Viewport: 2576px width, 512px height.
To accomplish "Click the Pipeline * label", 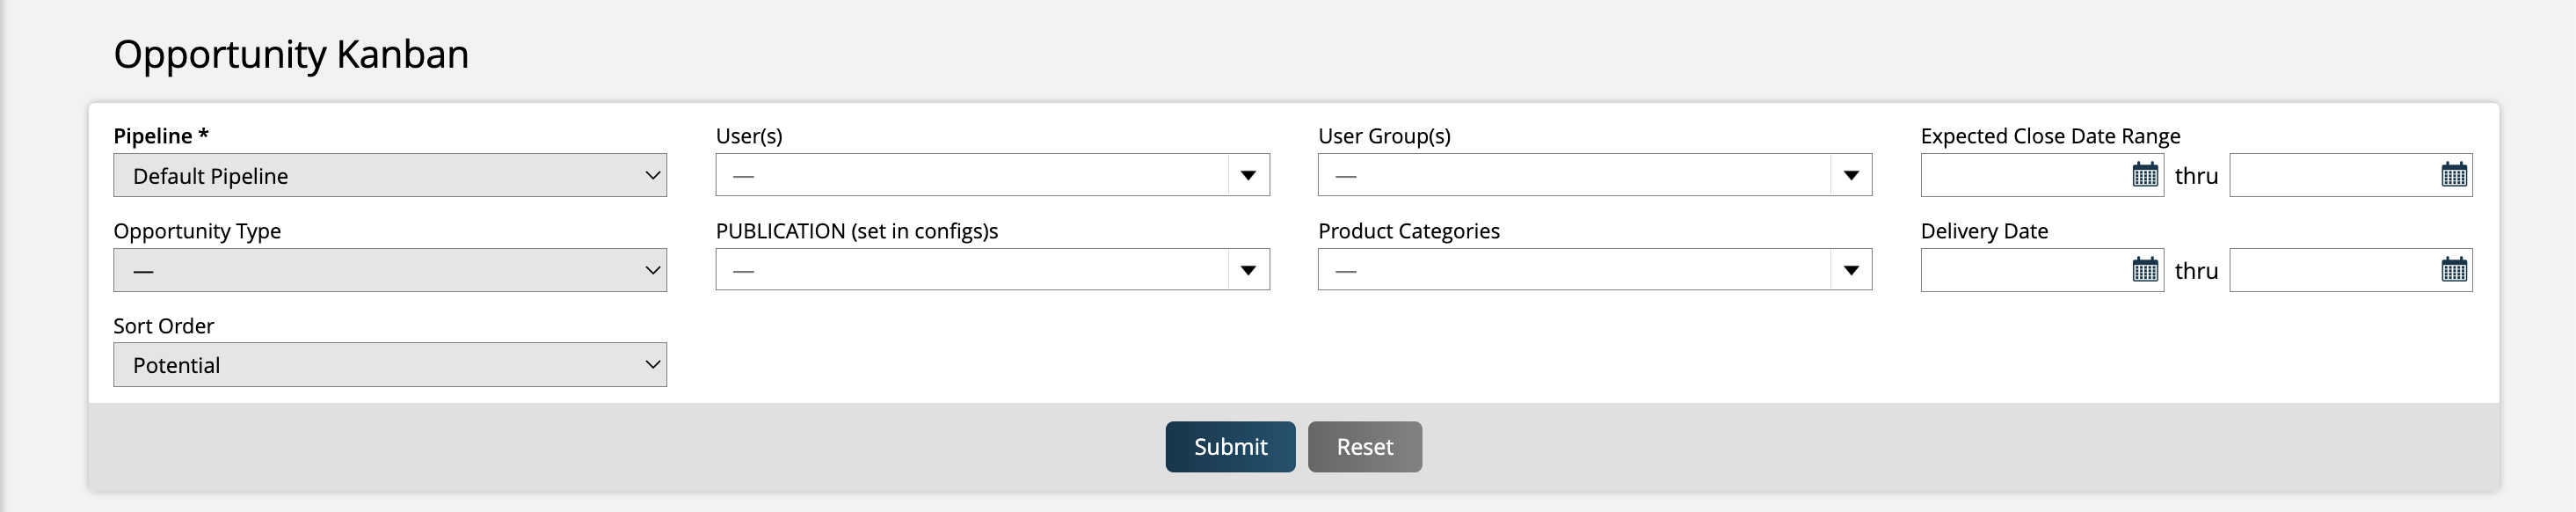I will pyautogui.click(x=161, y=136).
